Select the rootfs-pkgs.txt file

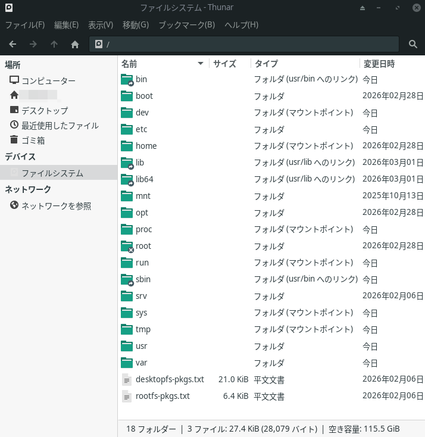tap(162, 396)
